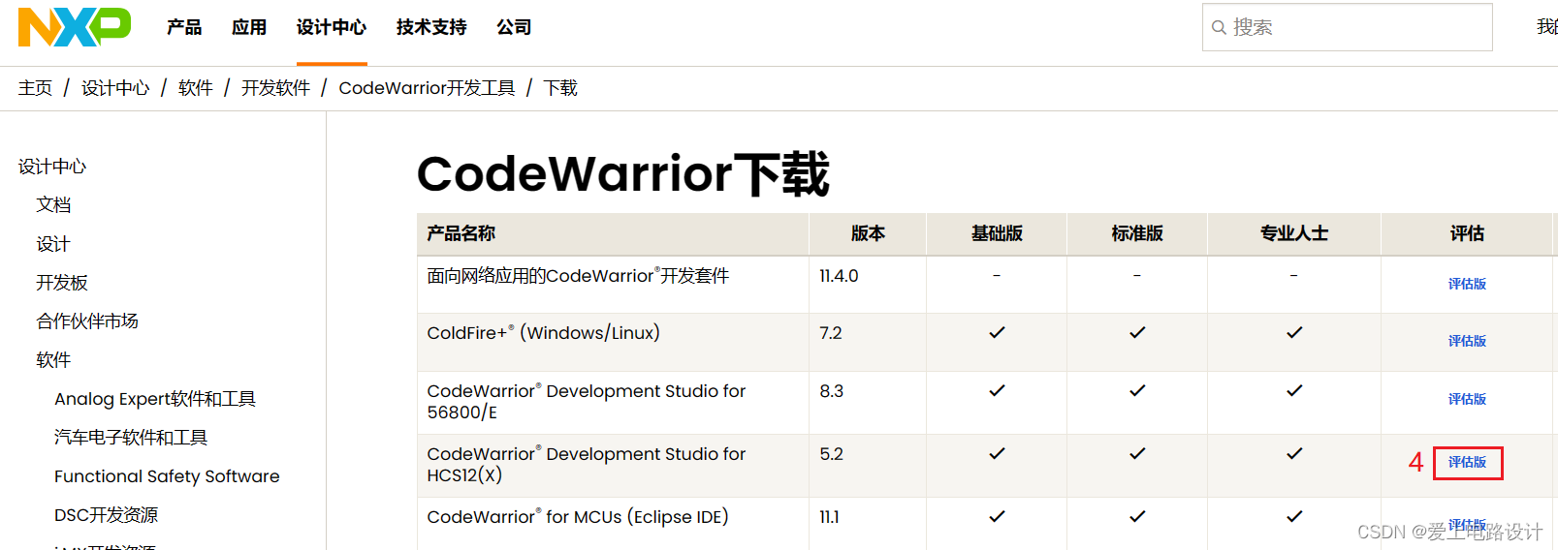The image size is (1558, 550).
Task: Open DSC开发资源 sidebar item
Action: point(107,515)
